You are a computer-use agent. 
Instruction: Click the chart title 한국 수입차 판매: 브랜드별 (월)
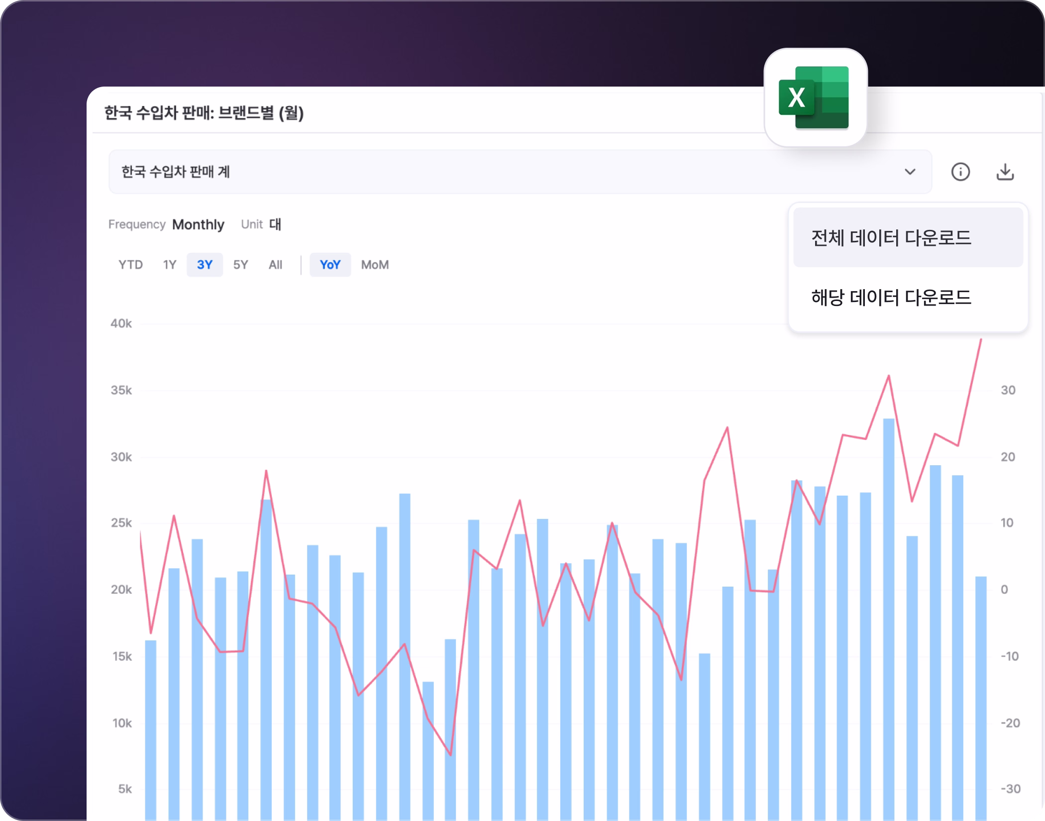point(204,113)
